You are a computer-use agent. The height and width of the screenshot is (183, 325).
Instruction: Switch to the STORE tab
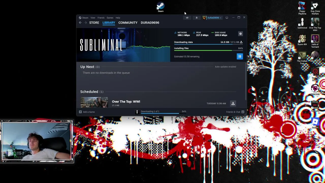point(94,23)
